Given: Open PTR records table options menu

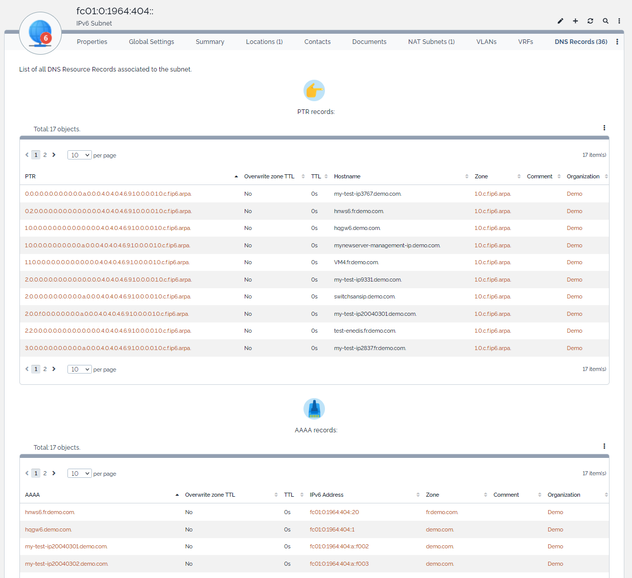Looking at the screenshot, I should pos(604,128).
